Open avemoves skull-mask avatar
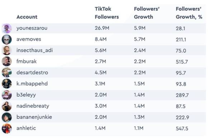The width and height of the screenshot is (208, 139). click(x=7, y=40)
